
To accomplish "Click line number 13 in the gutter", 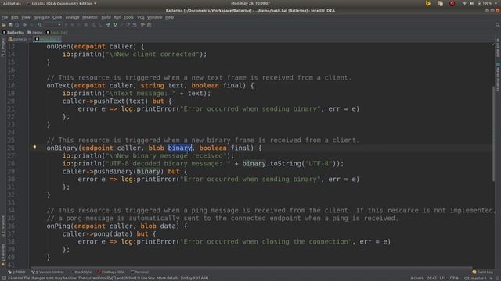I will pos(11,47).
